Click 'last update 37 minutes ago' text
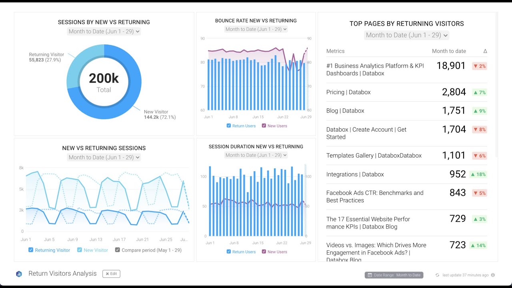This screenshot has height=288, width=512. pyautogui.click(x=466, y=275)
